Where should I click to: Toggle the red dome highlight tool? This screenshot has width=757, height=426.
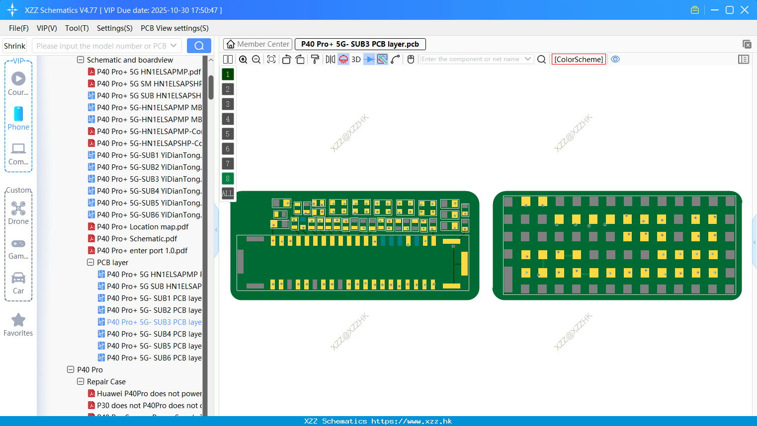343,59
